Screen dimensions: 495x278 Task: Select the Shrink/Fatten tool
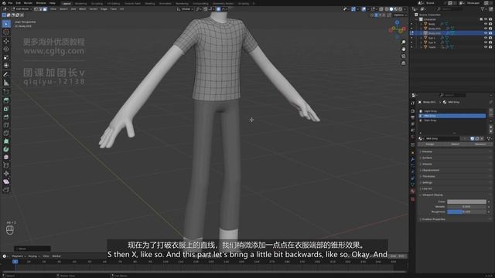[x=6, y=174]
